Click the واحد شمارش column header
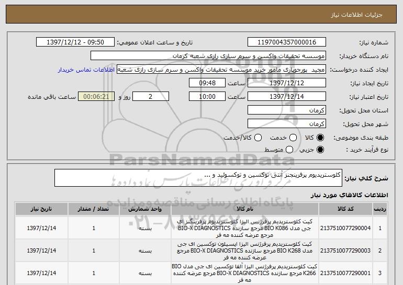 (x=145, y=209)
